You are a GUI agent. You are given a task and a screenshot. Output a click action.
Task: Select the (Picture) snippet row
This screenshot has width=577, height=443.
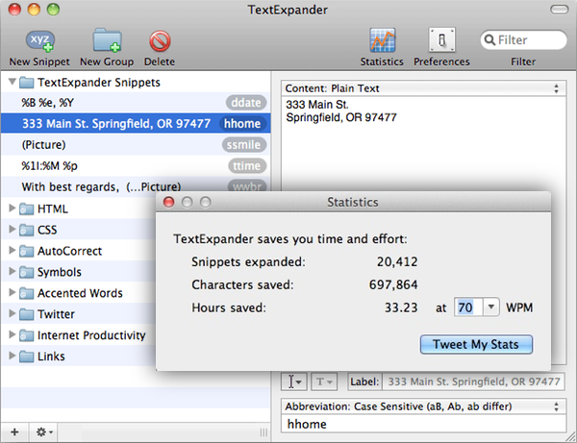point(136,145)
